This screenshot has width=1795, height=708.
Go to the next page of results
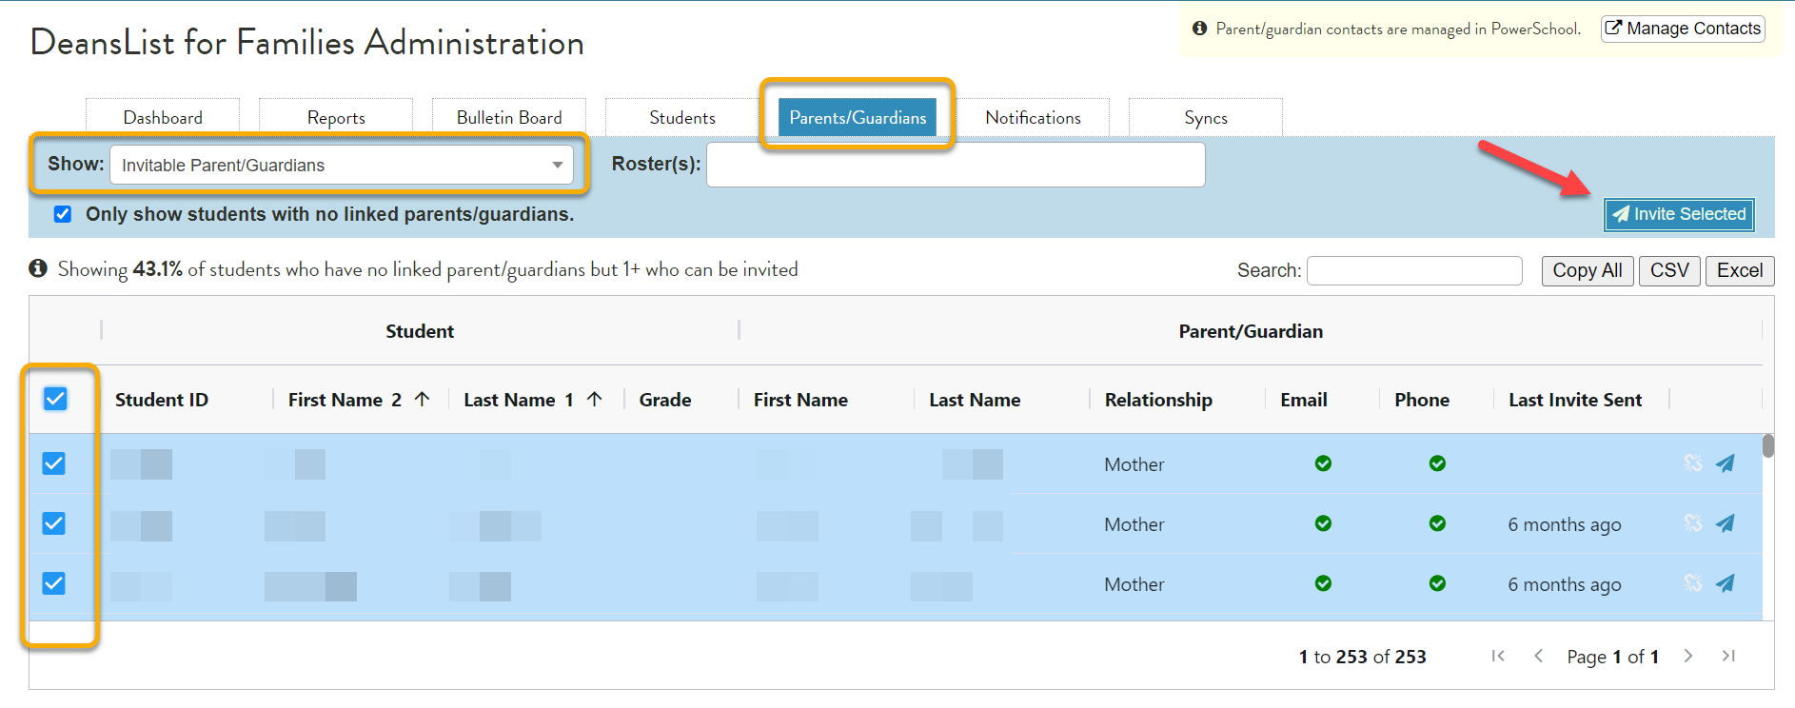coord(1688,656)
